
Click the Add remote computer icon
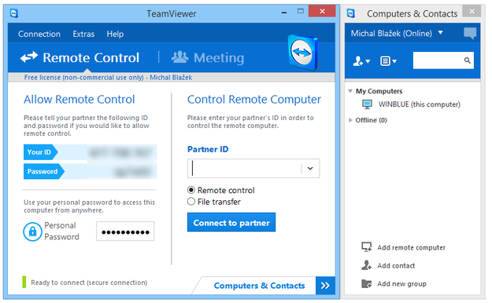click(x=366, y=247)
